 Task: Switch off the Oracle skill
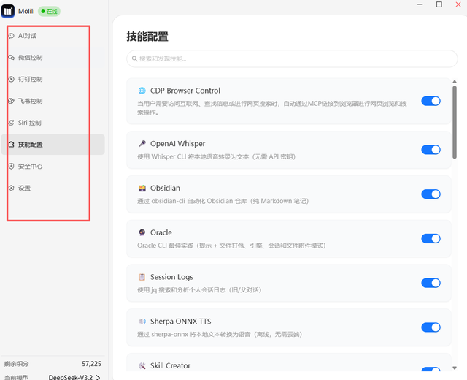pyautogui.click(x=431, y=239)
